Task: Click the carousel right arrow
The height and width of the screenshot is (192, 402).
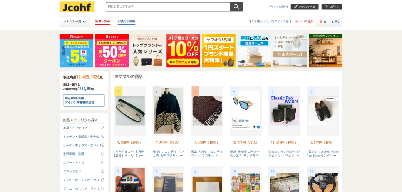Action: coord(338,51)
